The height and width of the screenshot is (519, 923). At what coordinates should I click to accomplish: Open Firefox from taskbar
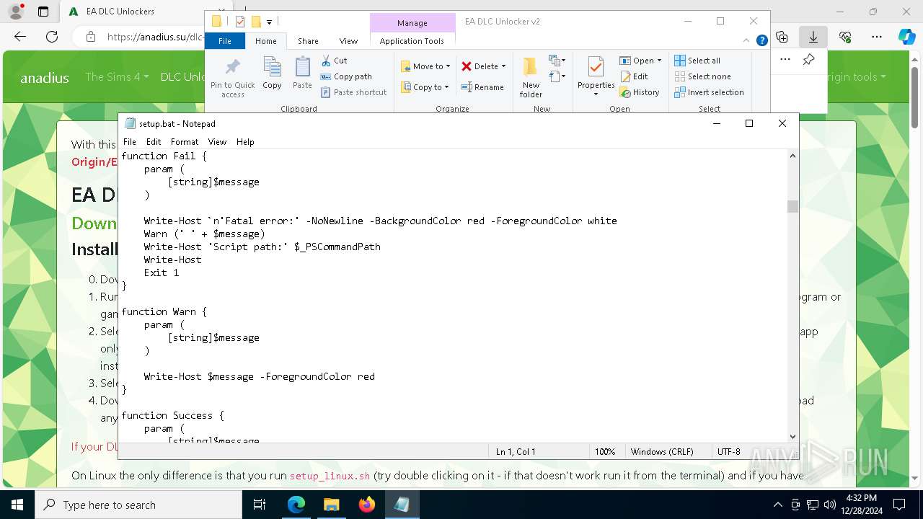click(x=366, y=505)
